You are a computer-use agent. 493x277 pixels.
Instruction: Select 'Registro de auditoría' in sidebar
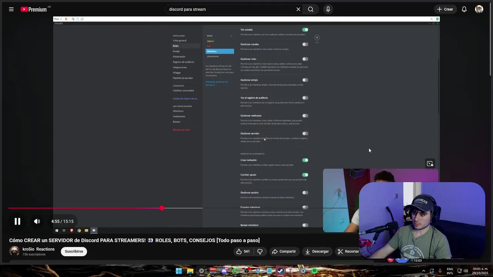click(183, 62)
